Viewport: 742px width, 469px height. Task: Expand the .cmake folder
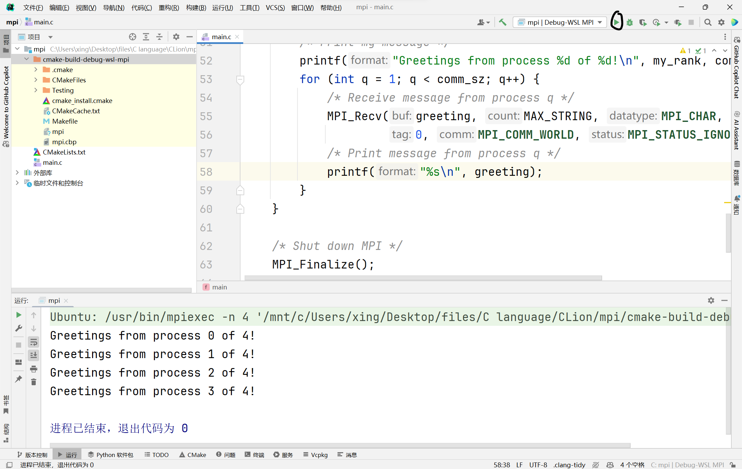pyautogui.click(x=36, y=70)
